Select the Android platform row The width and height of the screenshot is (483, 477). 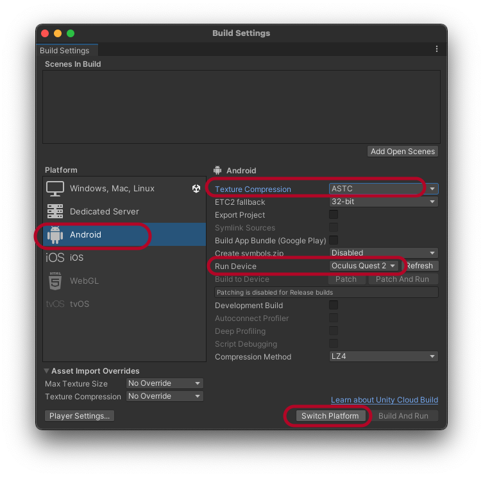click(124, 234)
